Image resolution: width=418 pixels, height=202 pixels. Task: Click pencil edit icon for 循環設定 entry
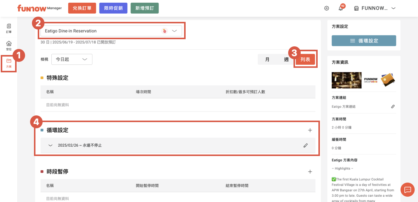pos(306,145)
